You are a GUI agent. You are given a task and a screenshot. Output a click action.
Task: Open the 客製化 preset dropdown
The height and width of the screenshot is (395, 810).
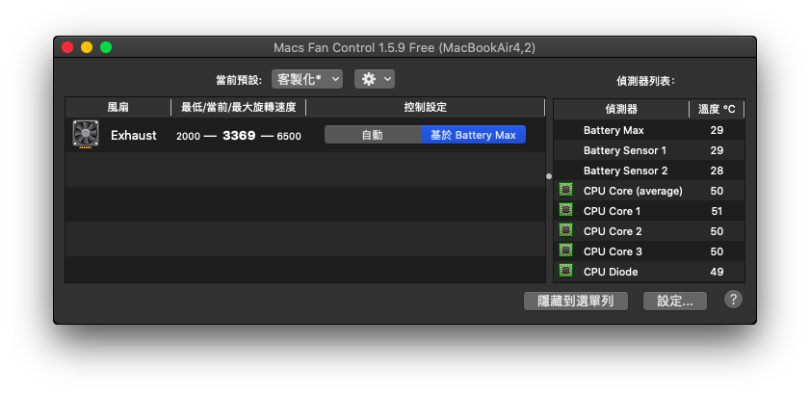(x=307, y=79)
